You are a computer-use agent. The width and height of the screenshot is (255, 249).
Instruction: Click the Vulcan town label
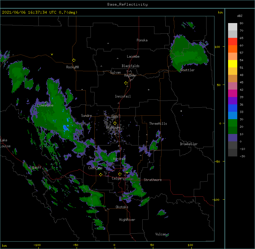click(161, 234)
